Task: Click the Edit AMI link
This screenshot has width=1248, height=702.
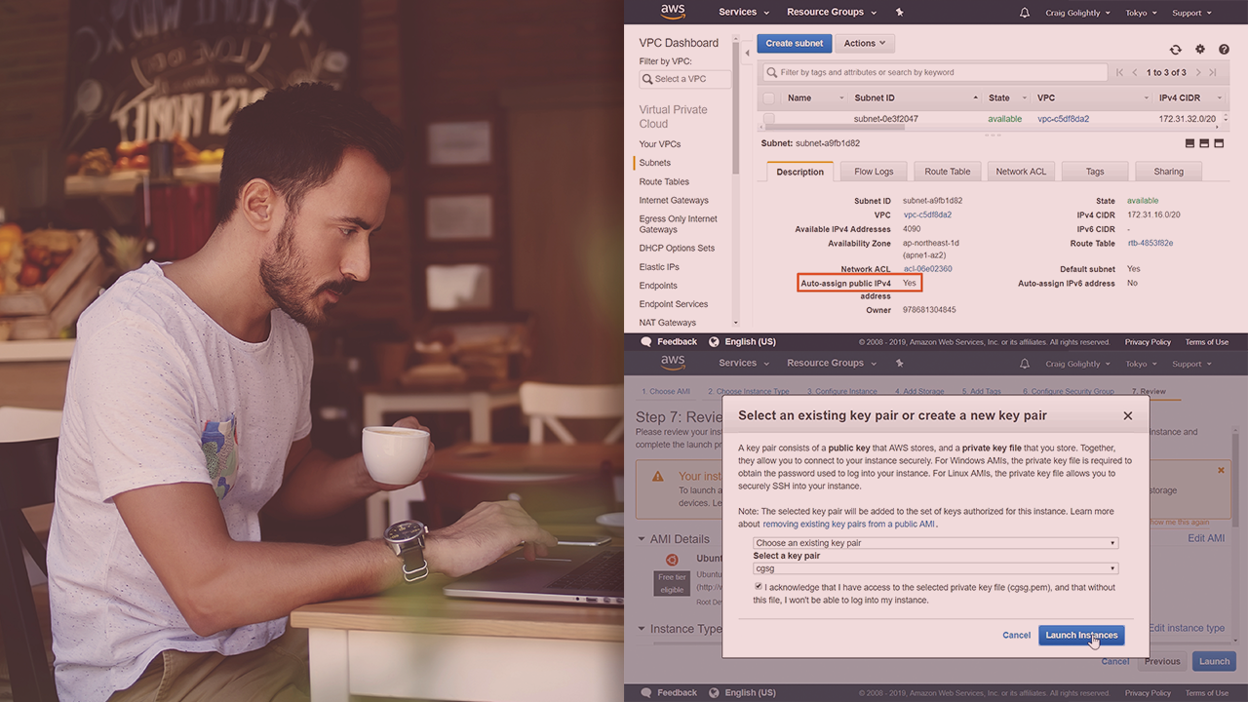Action: 1206,538
